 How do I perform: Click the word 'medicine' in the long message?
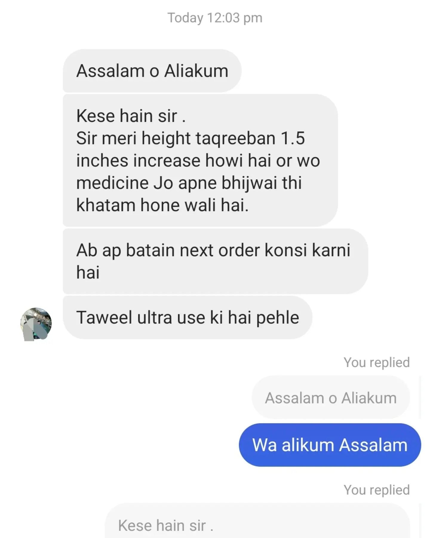point(112,183)
